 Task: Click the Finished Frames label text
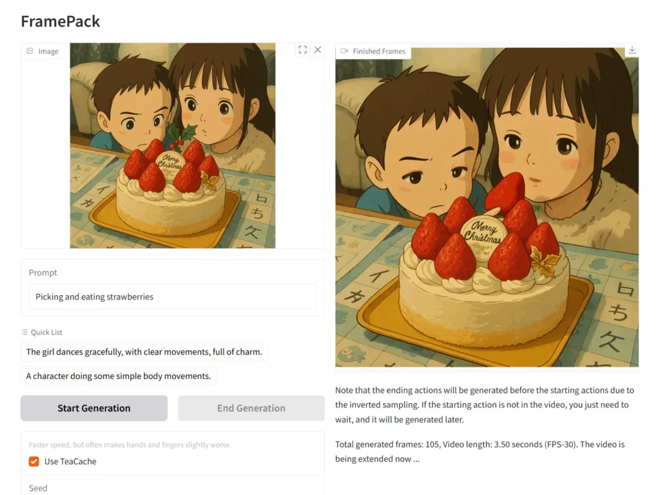click(379, 51)
